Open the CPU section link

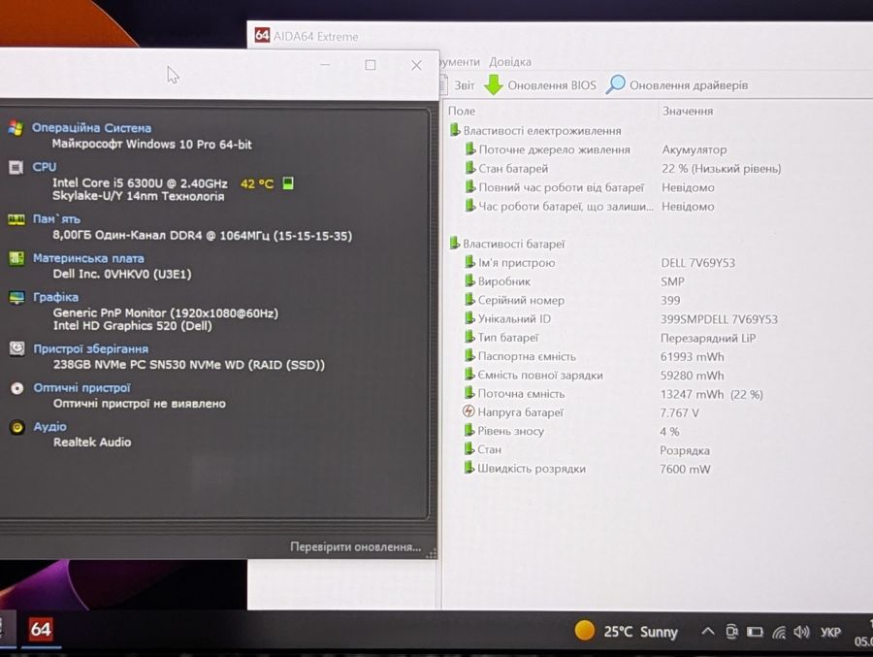tap(44, 167)
